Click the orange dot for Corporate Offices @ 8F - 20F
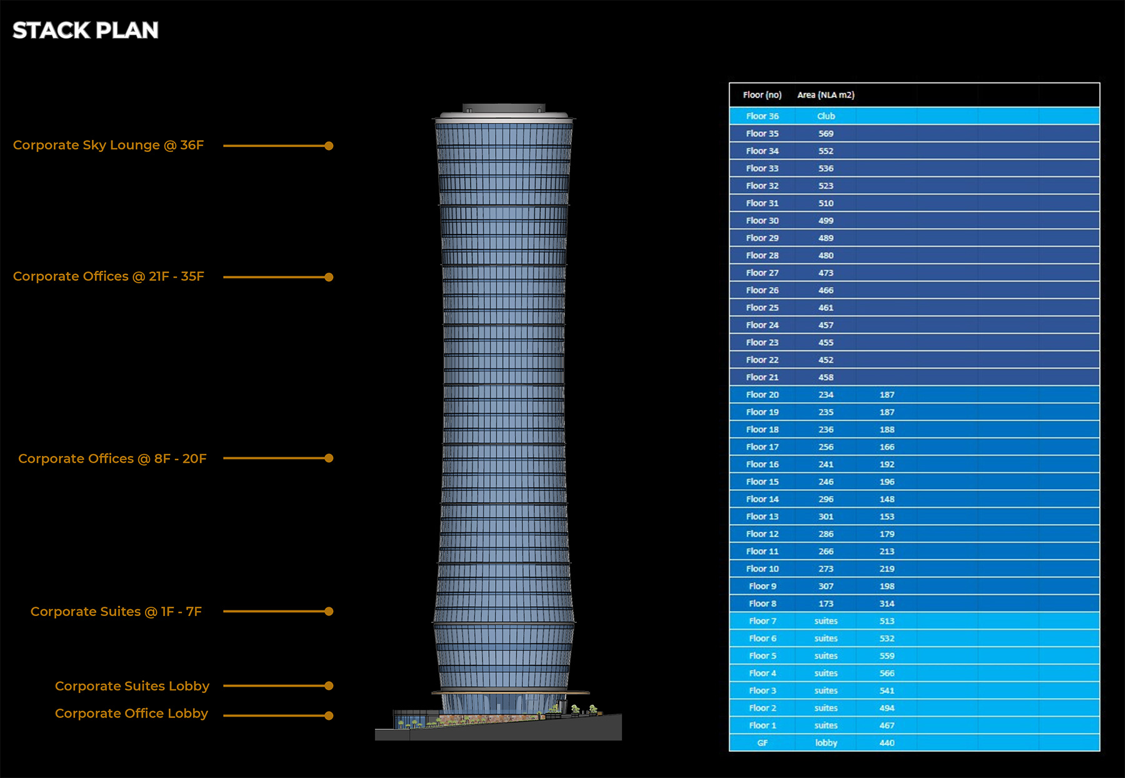The image size is (1125, 778). (329, 458)
